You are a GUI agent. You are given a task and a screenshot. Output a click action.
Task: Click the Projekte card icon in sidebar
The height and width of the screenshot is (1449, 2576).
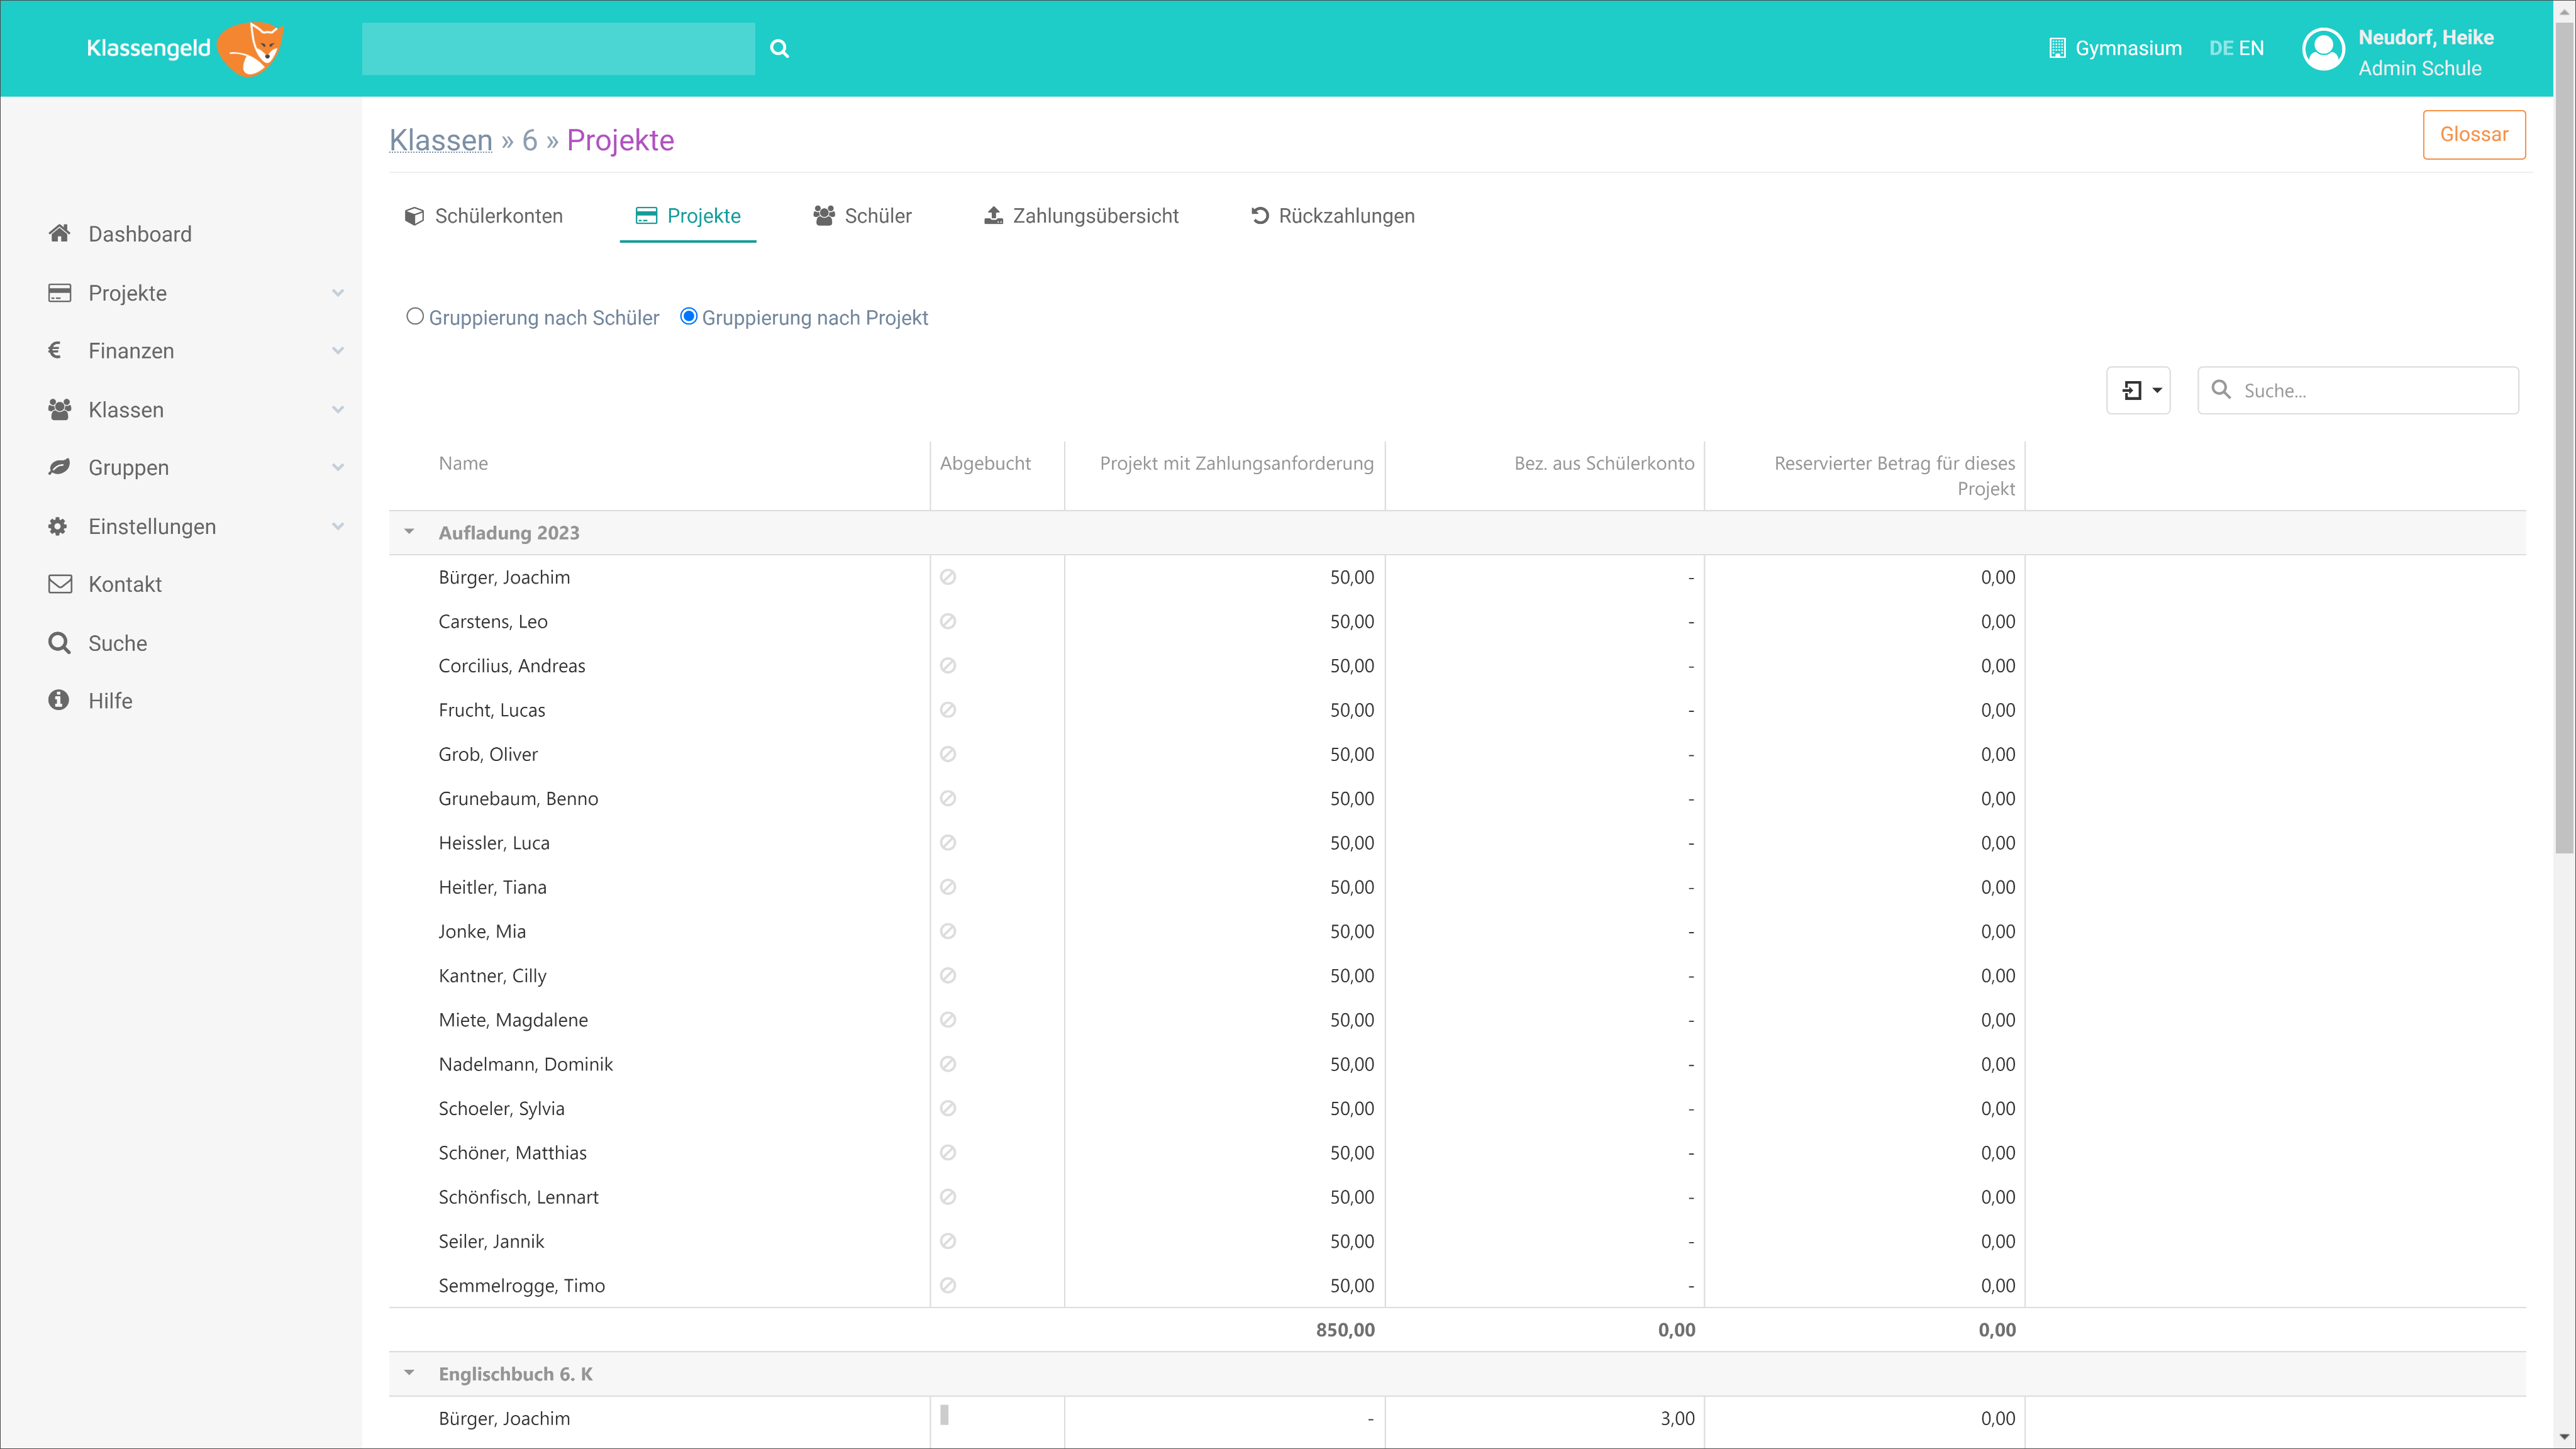(x=59, y=292)
